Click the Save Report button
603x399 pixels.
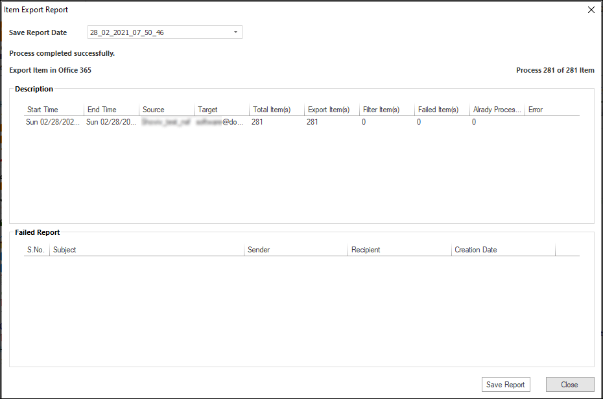click(506, 384)
